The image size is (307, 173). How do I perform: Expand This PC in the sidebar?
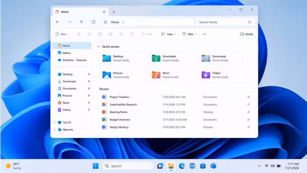55,123
